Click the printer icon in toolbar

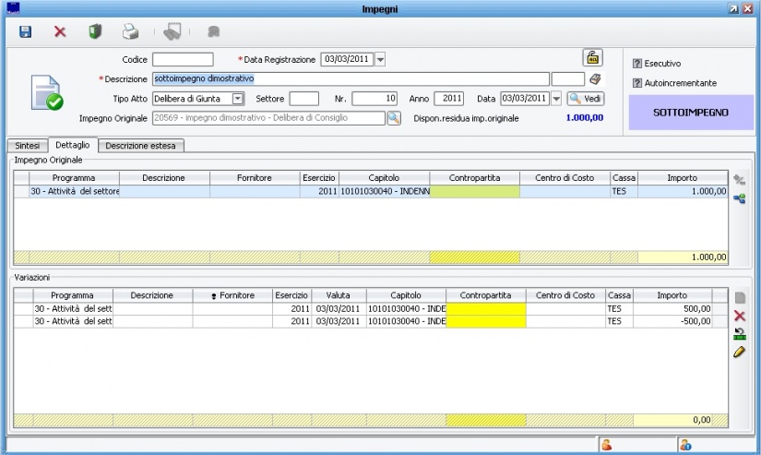[131, 31]
